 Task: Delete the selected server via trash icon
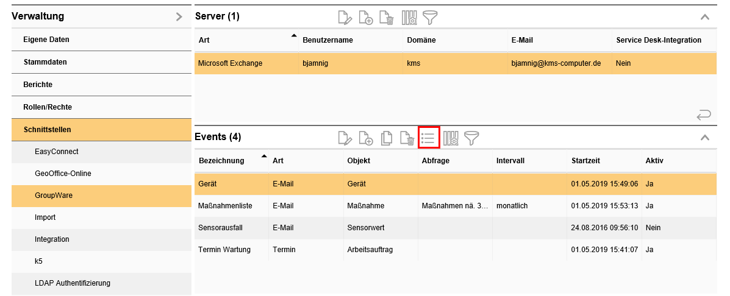click(x=387, y=18)
